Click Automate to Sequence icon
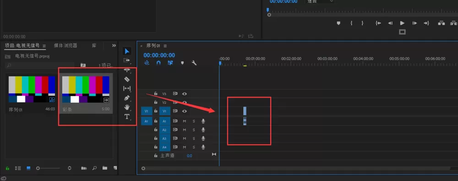Viewport: 458px width, 181px height. 84,168
